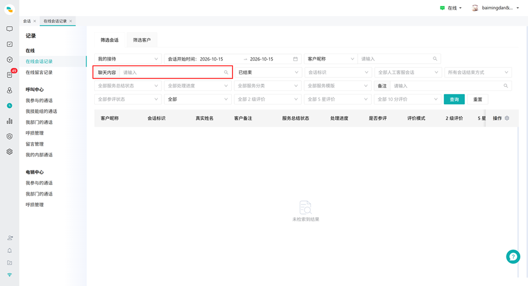Open the 在线 status dropdown
This screenshot has height=286, width=528.
(451, 8)
